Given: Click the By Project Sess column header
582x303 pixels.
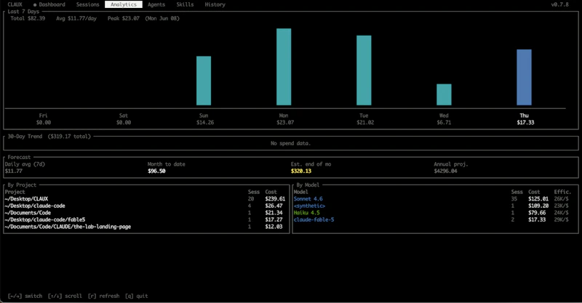Looking at the screenshot, I should coord(253,192).
